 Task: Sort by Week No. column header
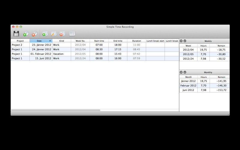tap(80, 41)
